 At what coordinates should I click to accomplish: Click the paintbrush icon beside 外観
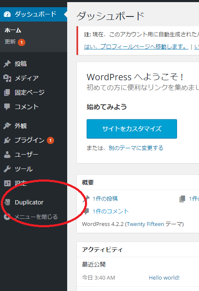coord(7,126)
